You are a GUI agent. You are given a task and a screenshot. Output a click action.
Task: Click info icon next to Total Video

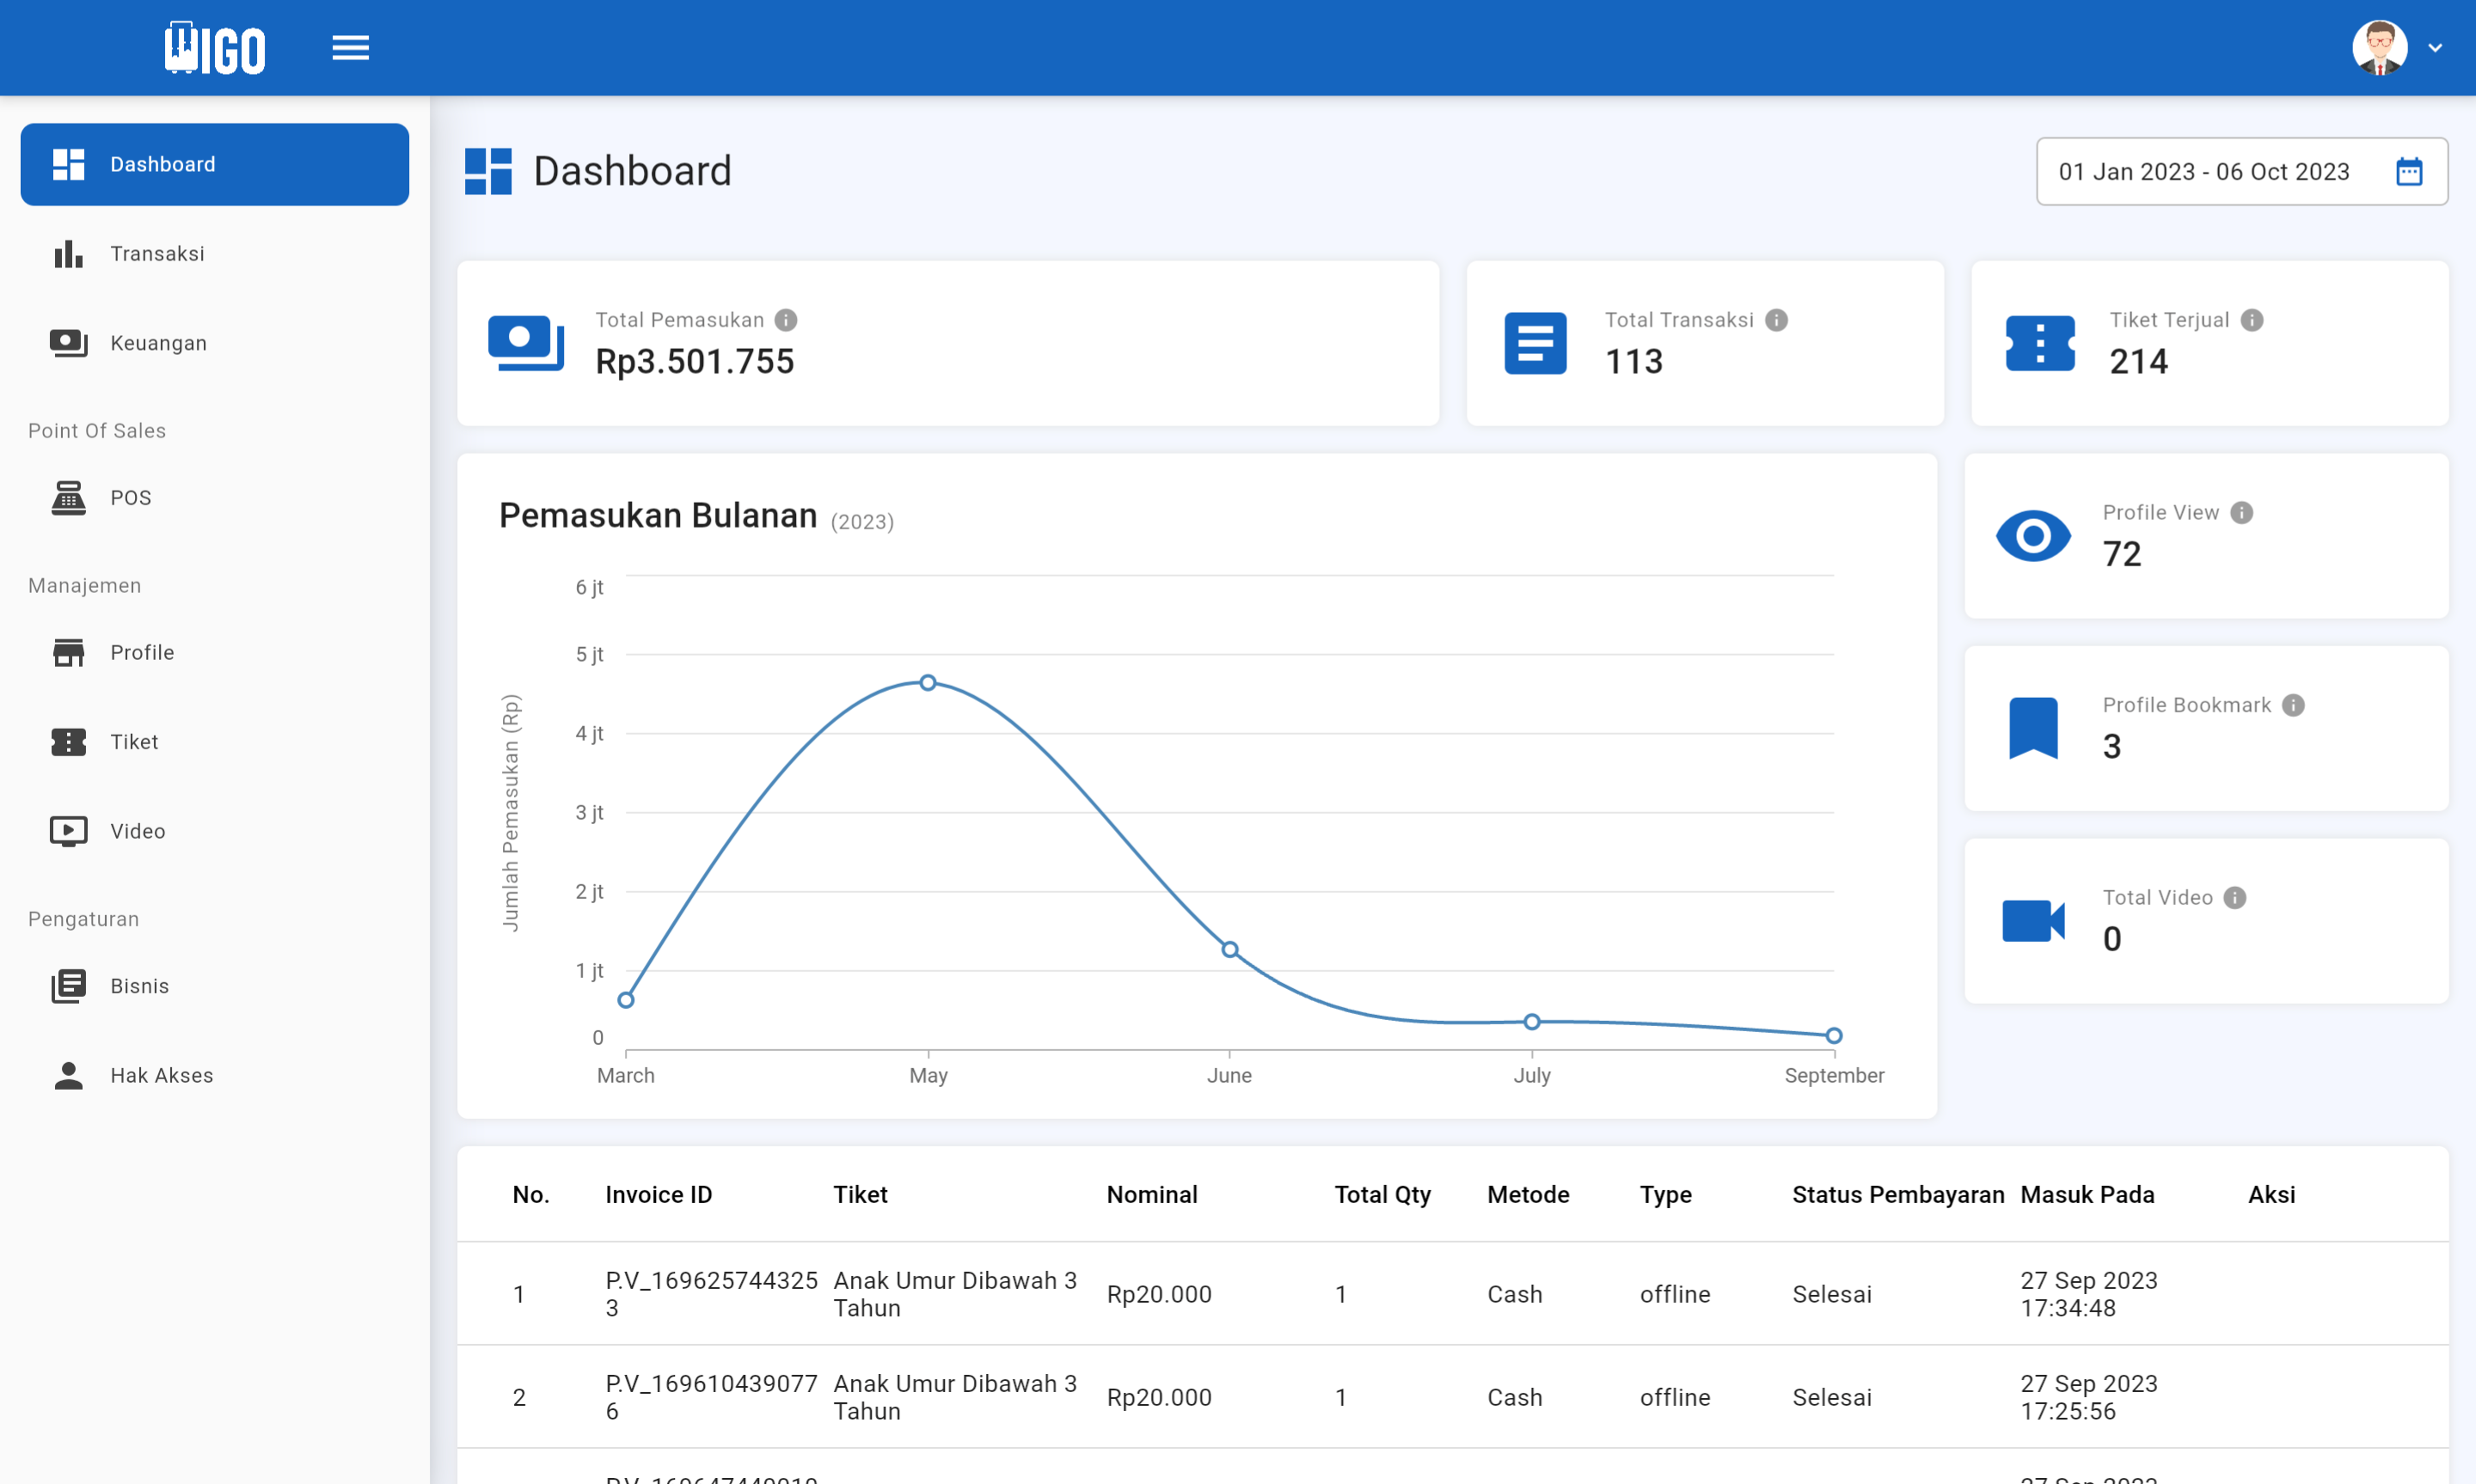[2234, 898]
